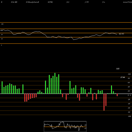
Task: Click the -10 label in mini chart
Action: pos(85,125)
